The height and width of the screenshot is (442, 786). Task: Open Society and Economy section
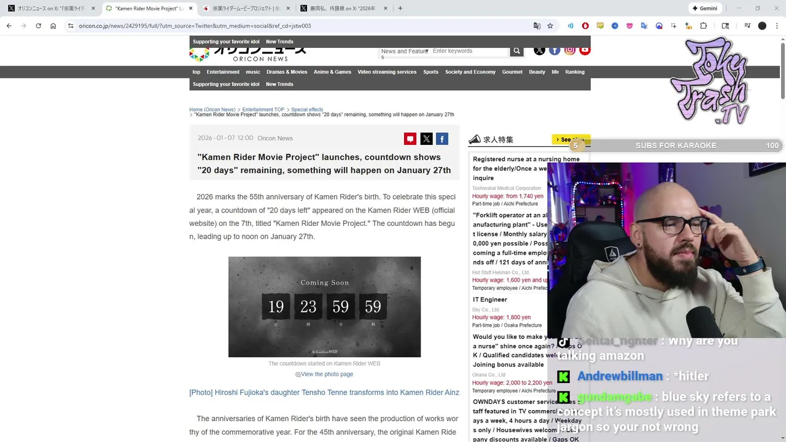[470, 72]
